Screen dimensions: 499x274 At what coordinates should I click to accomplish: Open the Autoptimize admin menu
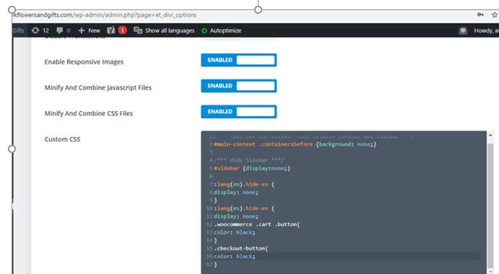(x=222, y=30)
